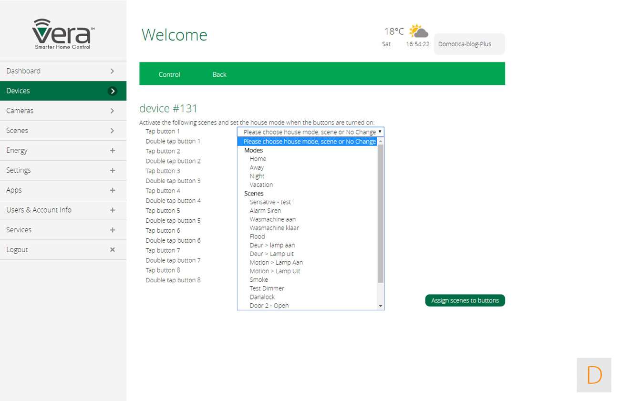Image resolution: width=620 pixels, height=401 pixels.
Task: Click the Dashboard arrow icon
Action: 113,71
